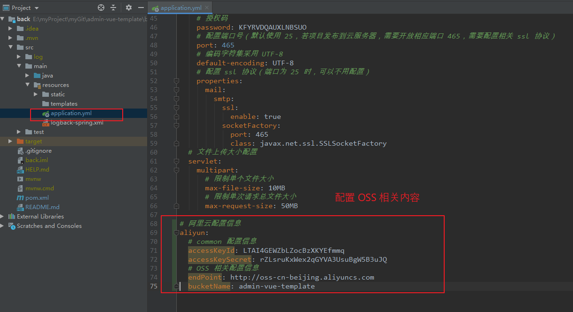Click the accessKeyId value LTAI4GEWZbLZocBzXKYEfmmq

point(294,250)
